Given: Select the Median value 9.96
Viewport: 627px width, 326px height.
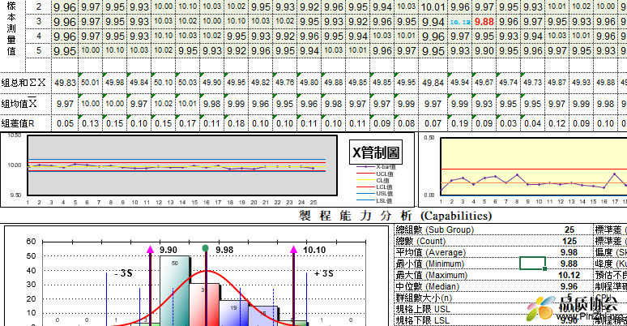Looking at the screenshot, I should (569, 286).
